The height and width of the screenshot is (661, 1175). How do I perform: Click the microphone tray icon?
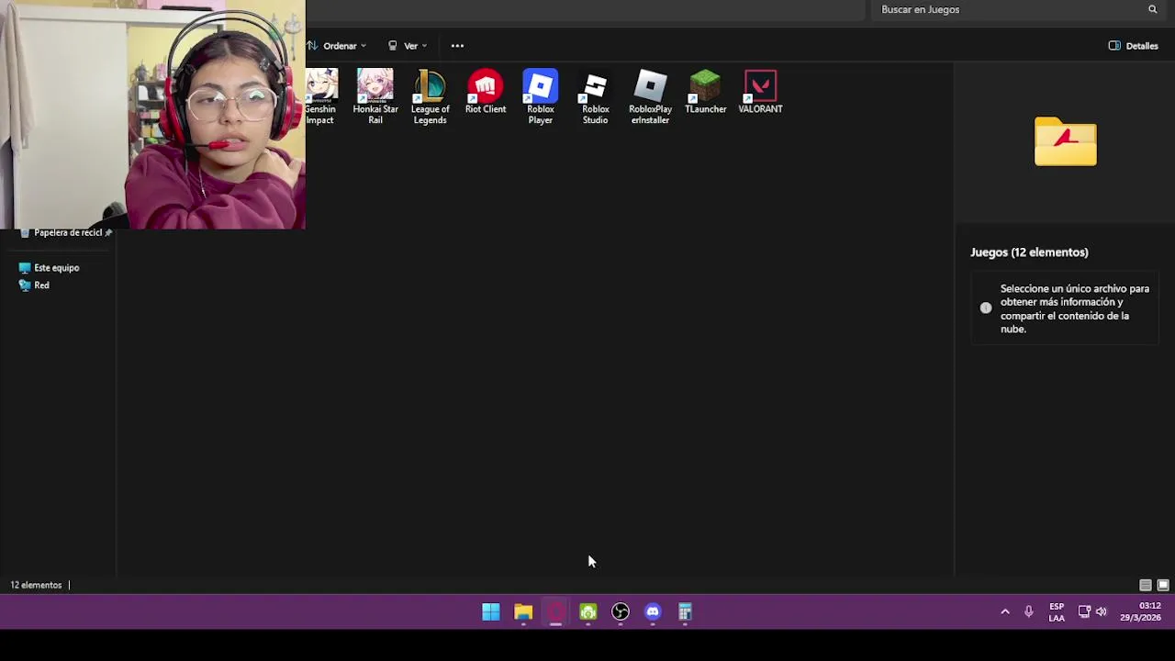click(x=1029, y=612)
